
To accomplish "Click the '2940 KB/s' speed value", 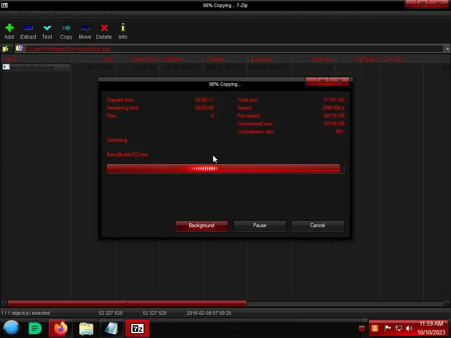I will (x=333, y=108).
